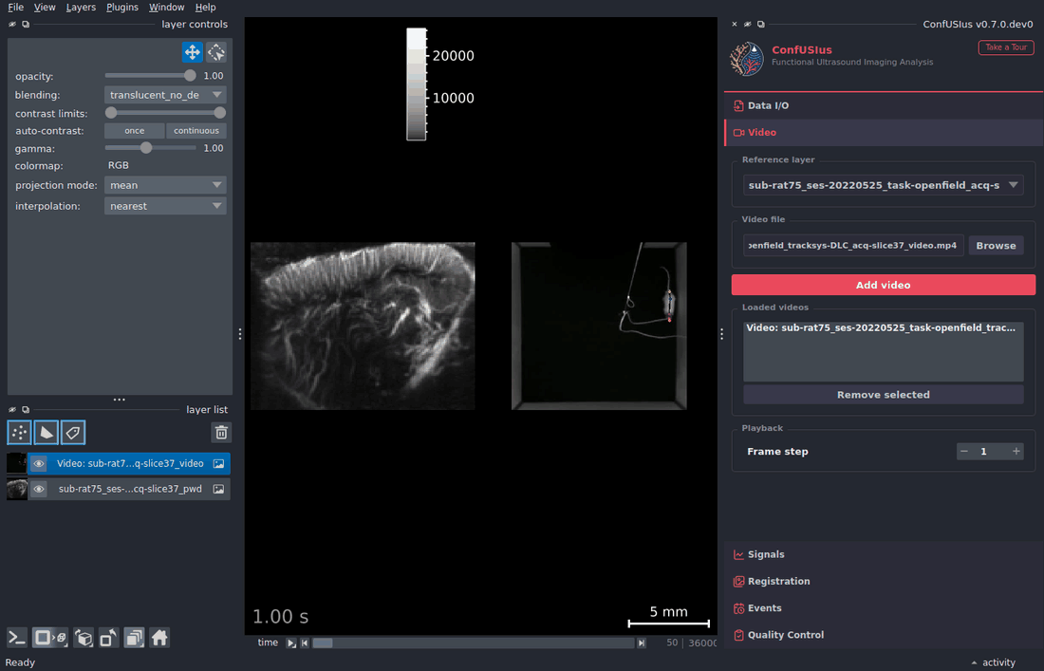Toggle visibility of the Video layer
Screen dimensions: 1044x671
(x=39, y=463)
